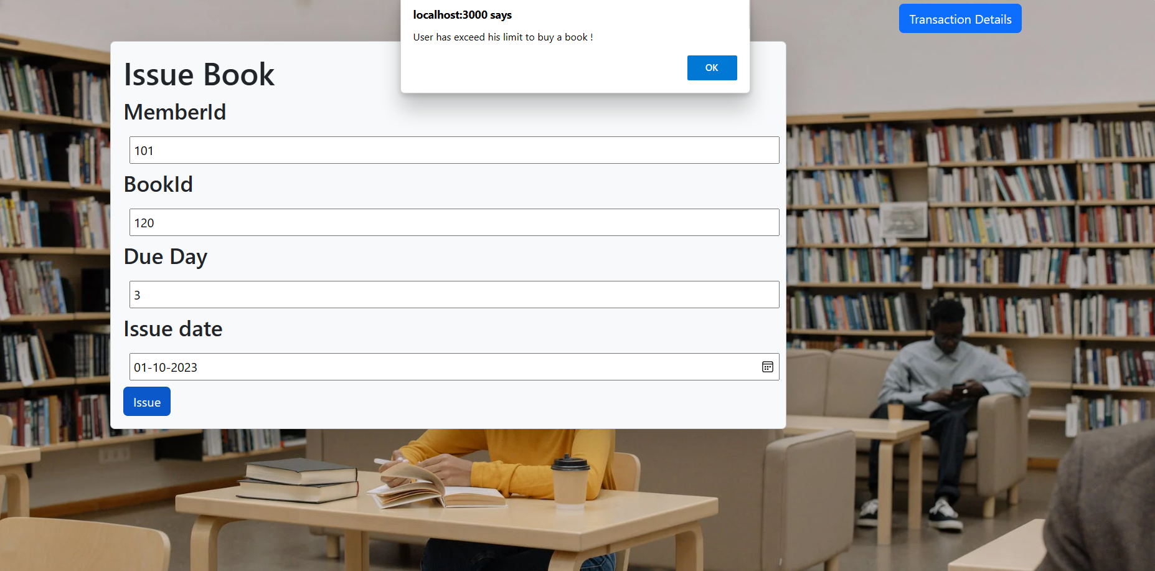
Task: Focus the MemberId input field
Action: point(453,150)
